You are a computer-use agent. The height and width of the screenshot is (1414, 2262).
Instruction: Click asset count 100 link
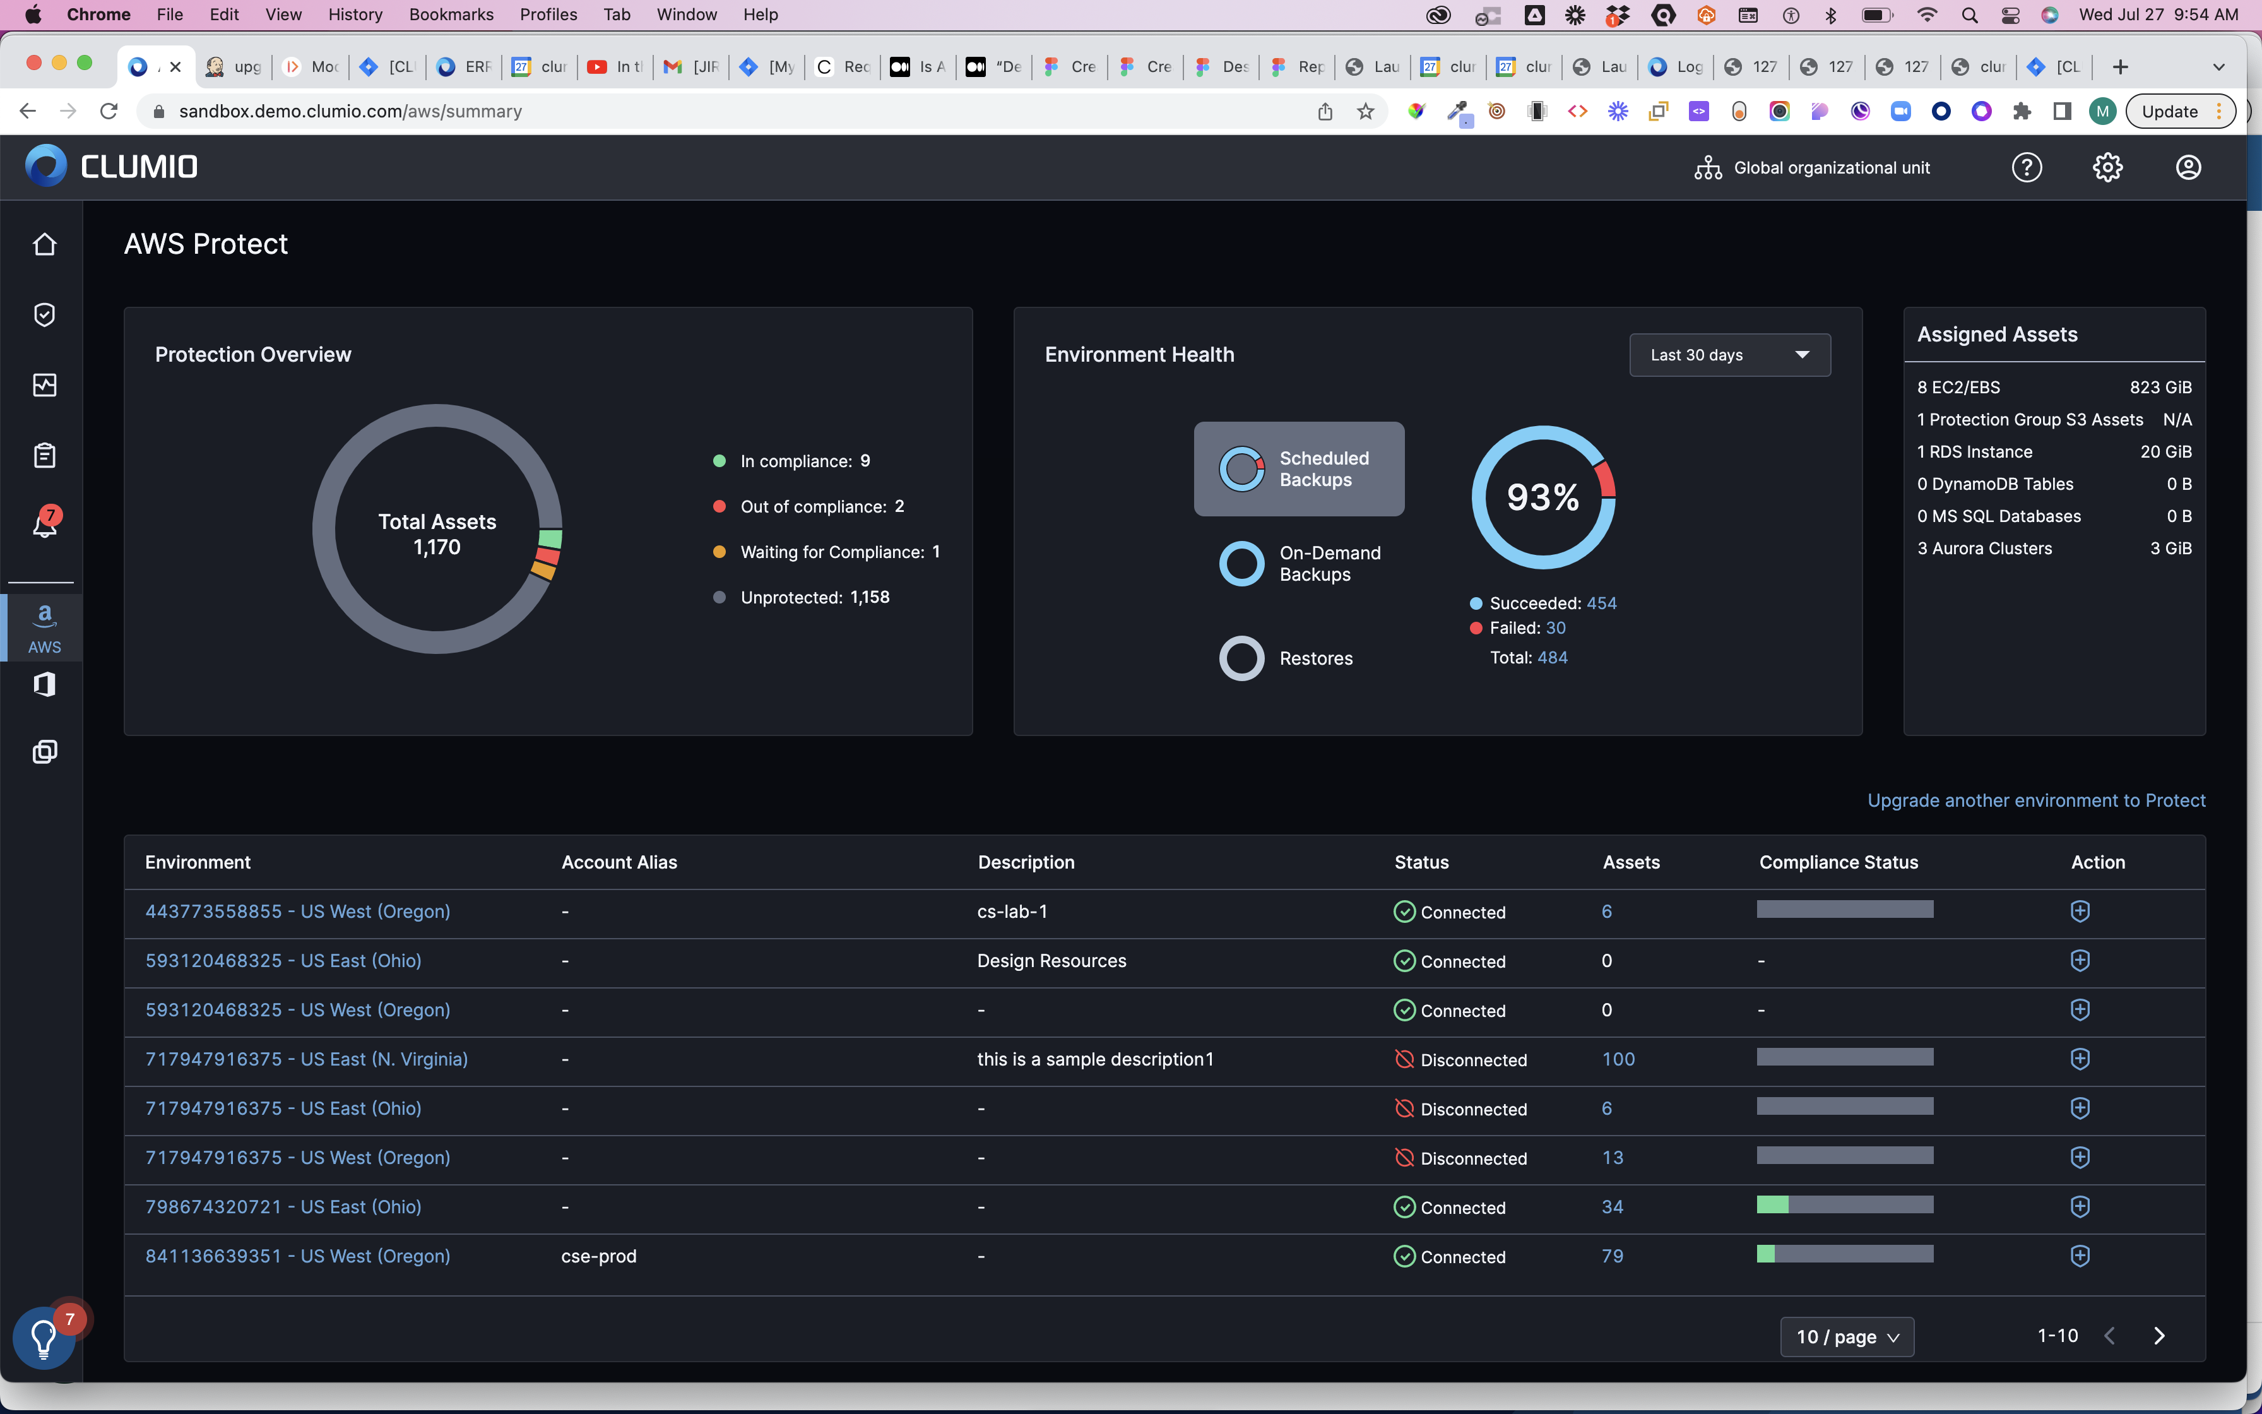(x=1618, y=1059)
